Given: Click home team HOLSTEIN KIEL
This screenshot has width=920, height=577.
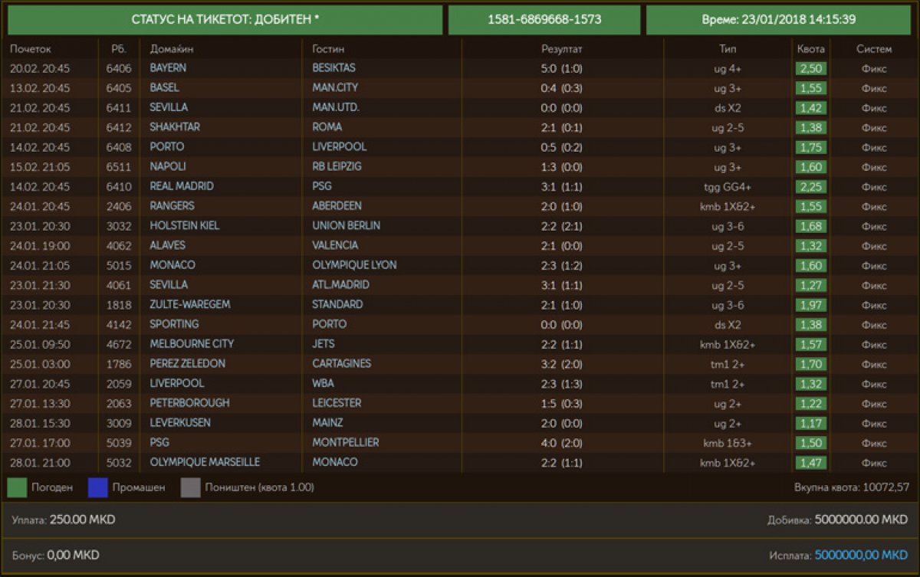Looking at the screenshot, I should coord(185,226).
